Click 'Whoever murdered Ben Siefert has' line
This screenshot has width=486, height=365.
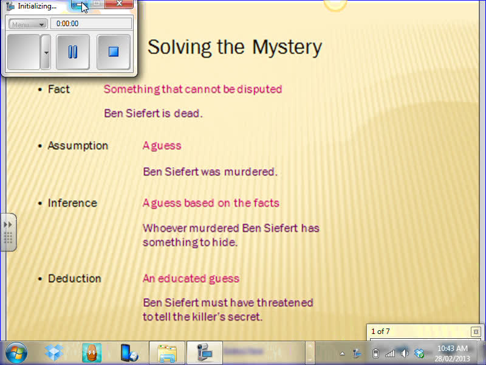tap(231, 228)
